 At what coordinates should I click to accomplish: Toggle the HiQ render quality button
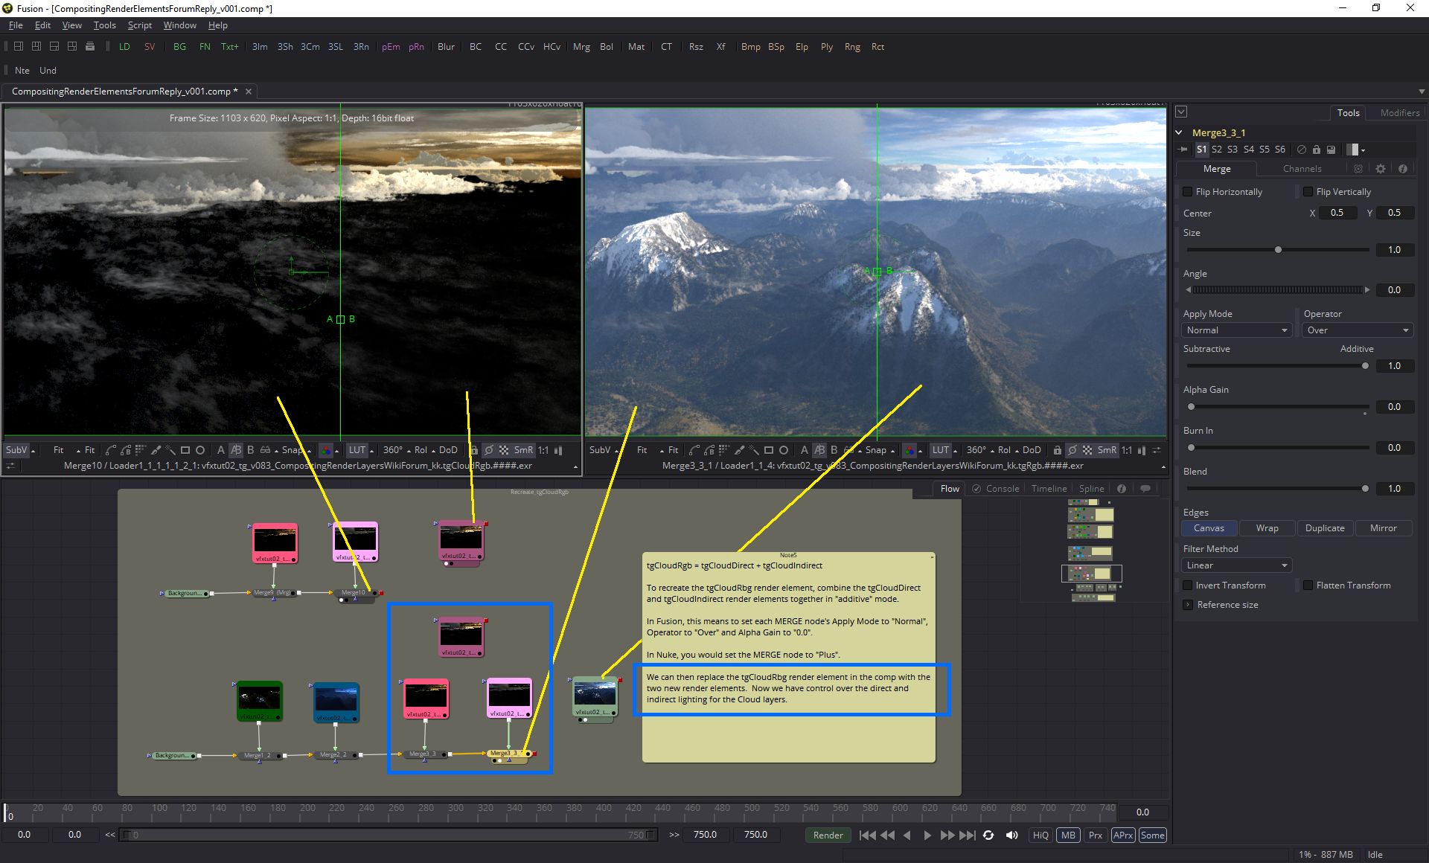tap(1040, 835)
